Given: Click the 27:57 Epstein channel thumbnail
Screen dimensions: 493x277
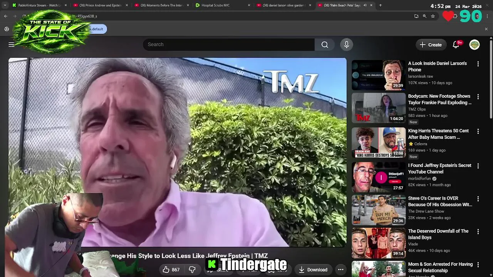Looking at the screenshot, I should point(379,177).
